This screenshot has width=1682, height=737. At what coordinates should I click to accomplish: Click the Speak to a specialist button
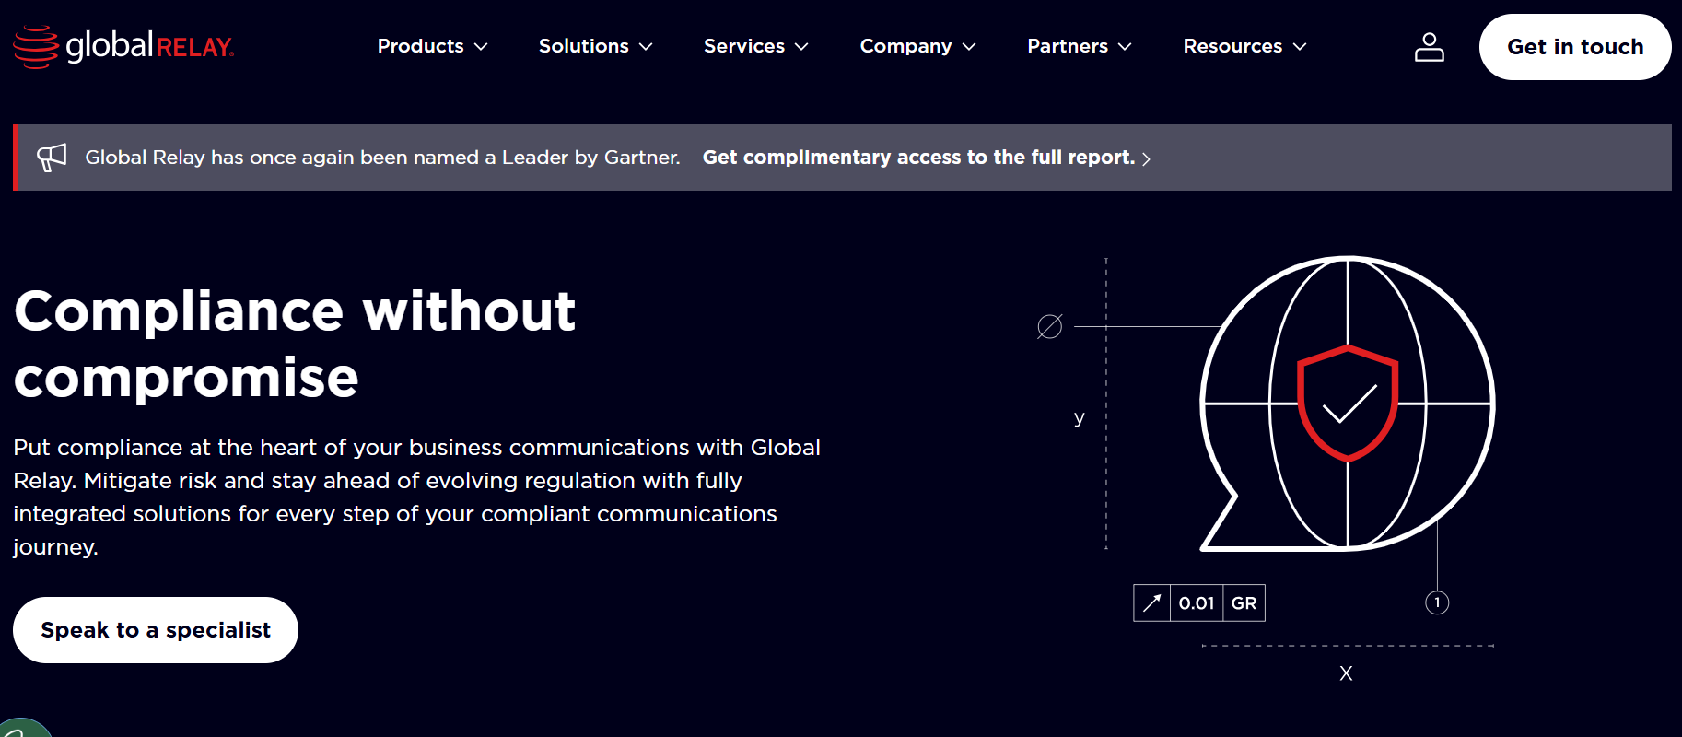click(x=156, y=630)
